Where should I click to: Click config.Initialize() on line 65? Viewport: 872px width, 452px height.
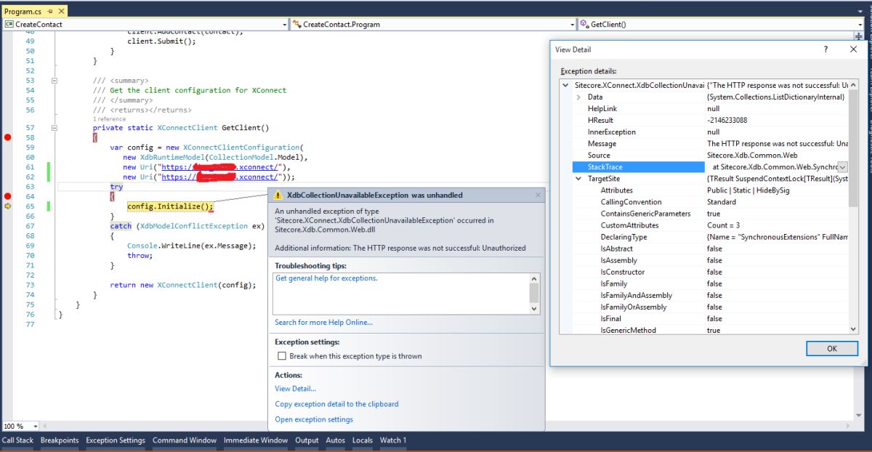(x=170, y=206)
